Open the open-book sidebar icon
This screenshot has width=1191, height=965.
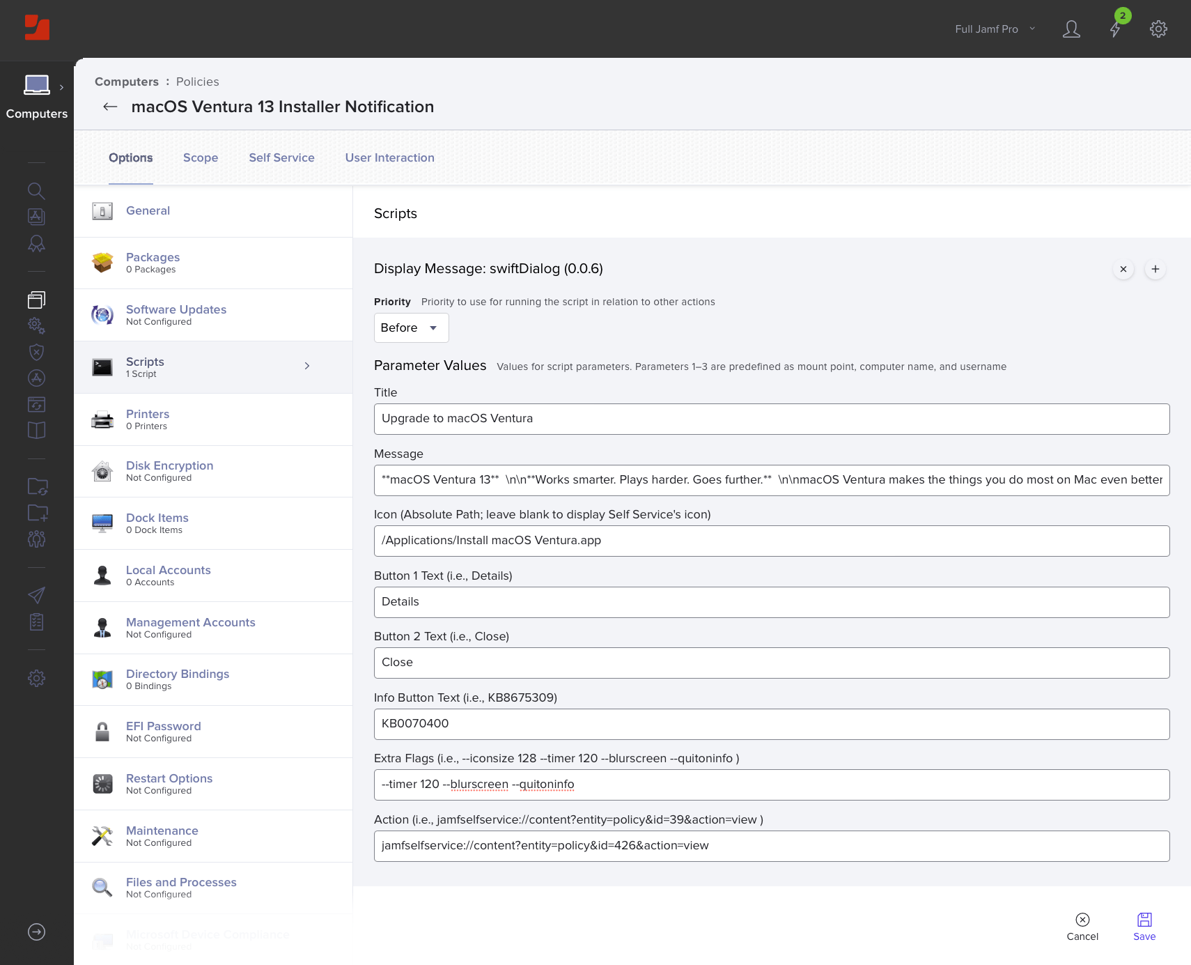(36, 430)
